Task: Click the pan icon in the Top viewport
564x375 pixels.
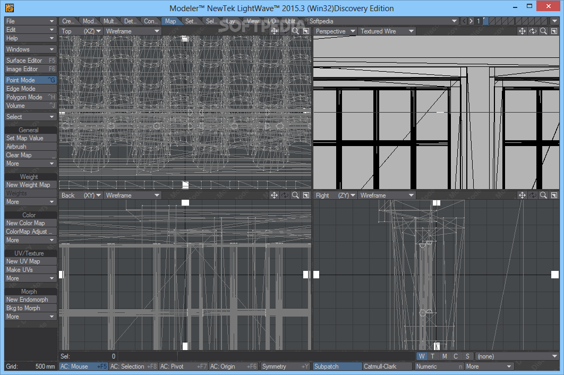Action: click(274, 31)
